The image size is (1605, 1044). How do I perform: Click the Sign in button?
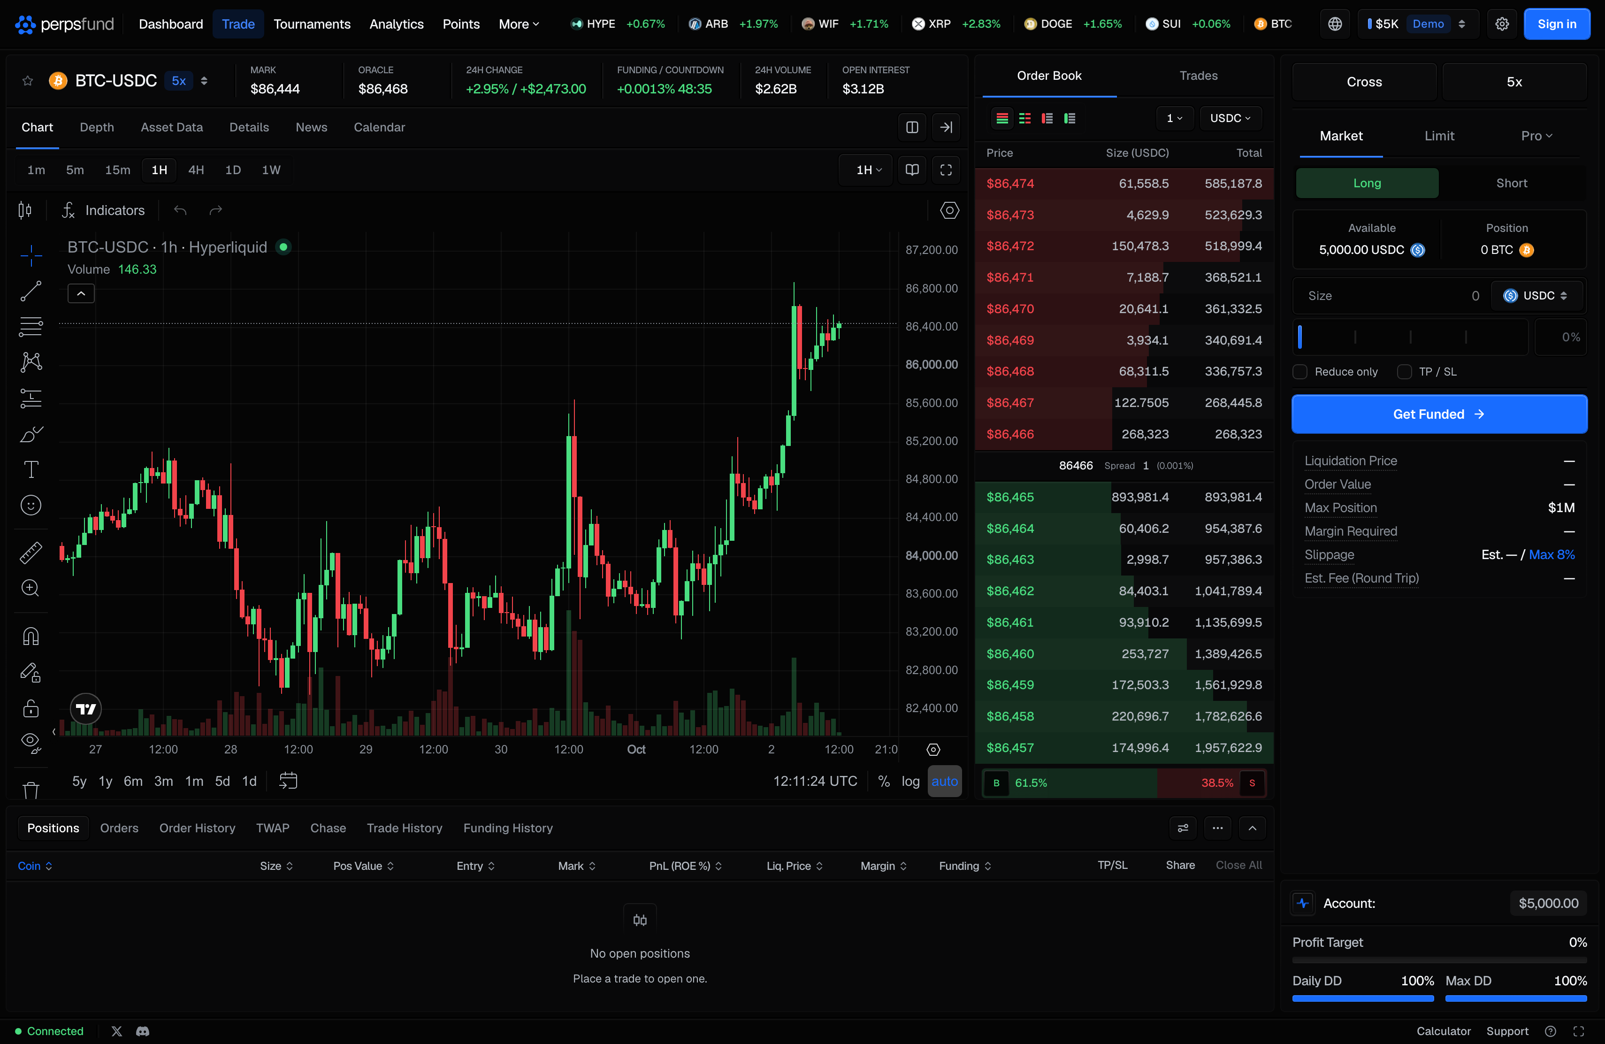pyautogui.click(x=1557, y=24)
